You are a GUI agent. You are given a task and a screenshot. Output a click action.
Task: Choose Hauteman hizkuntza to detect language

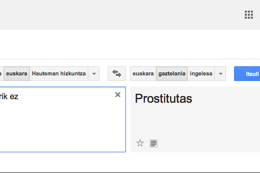coord(59,73)
